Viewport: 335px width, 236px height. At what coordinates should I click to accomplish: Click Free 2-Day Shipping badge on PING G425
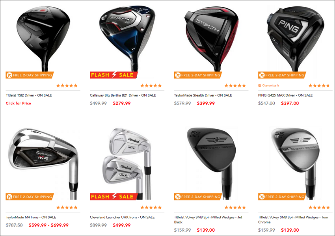tap(282, 75)
